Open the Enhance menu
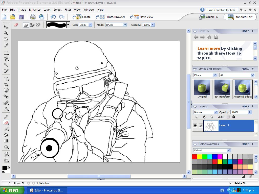This screenshot has width=259, height=194. pyautogui.click(x=35, y=10)
